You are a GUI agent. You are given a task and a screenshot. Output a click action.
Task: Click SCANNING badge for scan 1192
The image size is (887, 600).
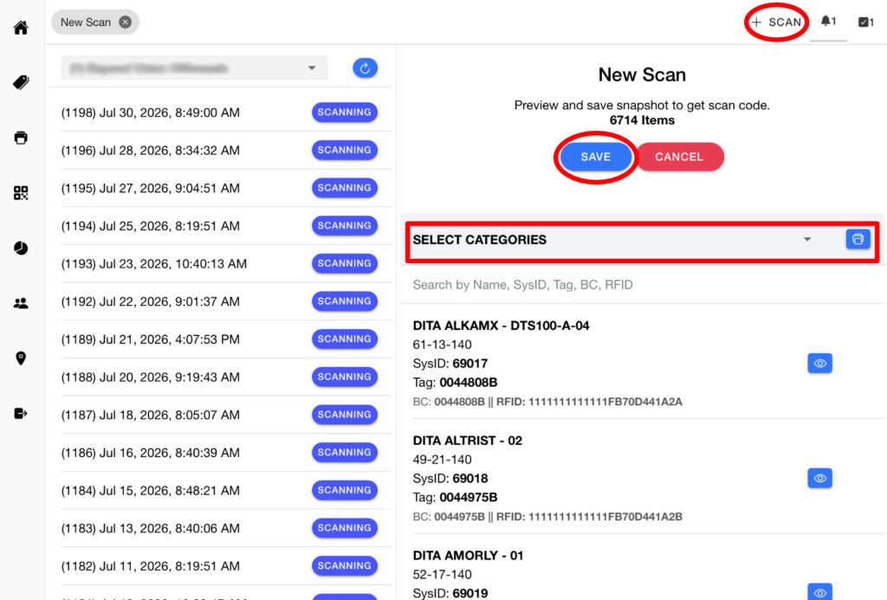coord(345,300)
